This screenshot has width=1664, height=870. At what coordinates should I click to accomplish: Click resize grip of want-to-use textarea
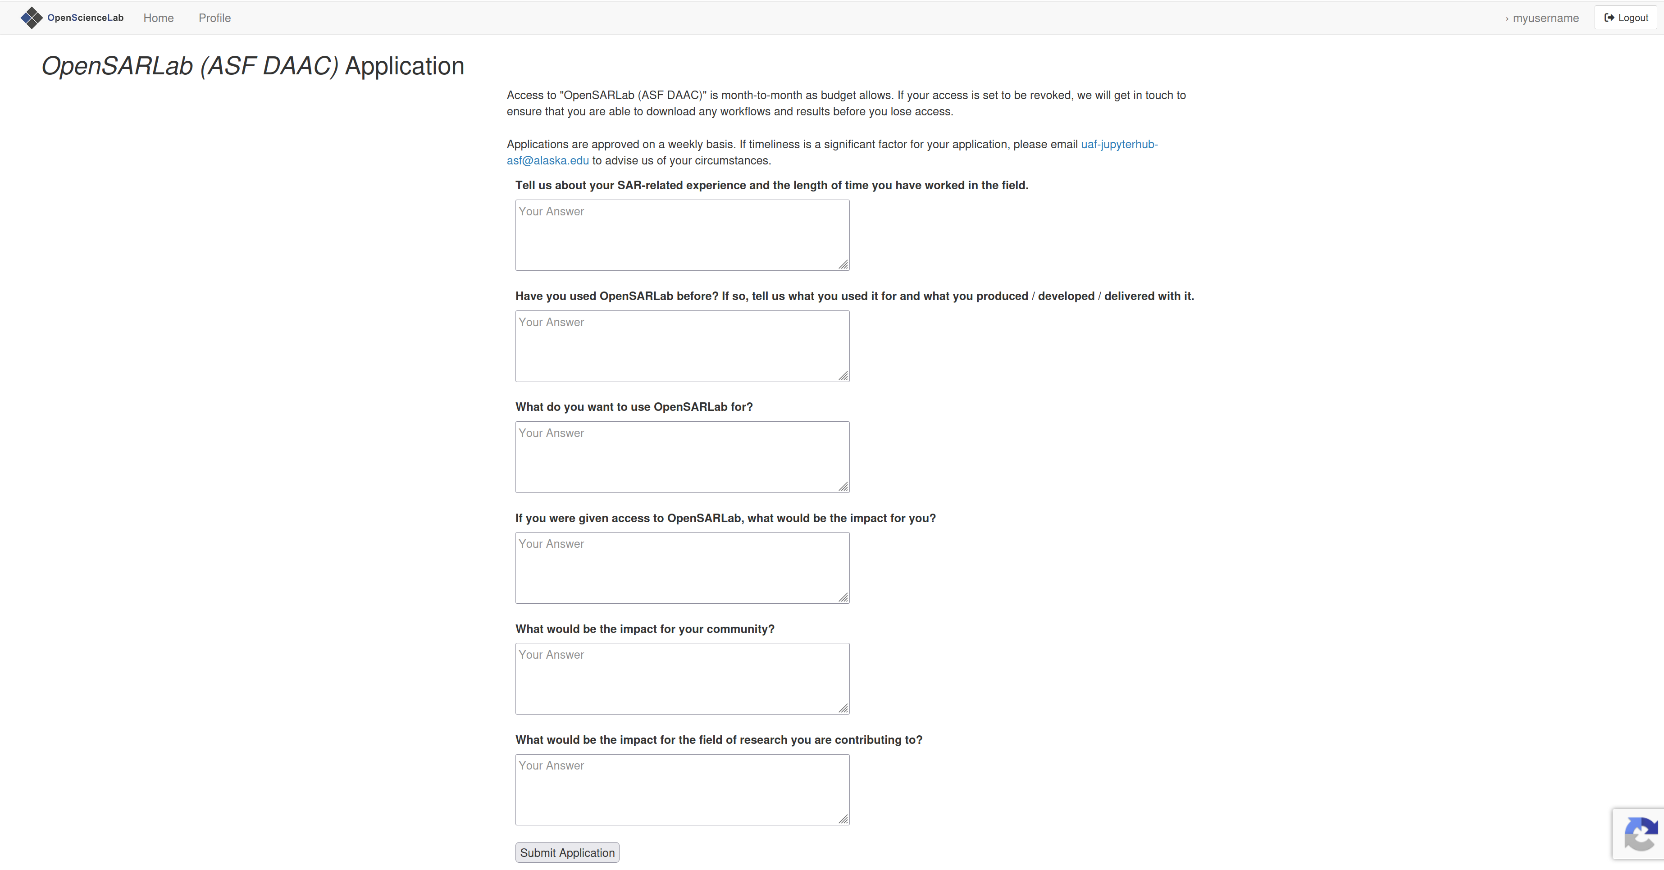pos(843,486)
